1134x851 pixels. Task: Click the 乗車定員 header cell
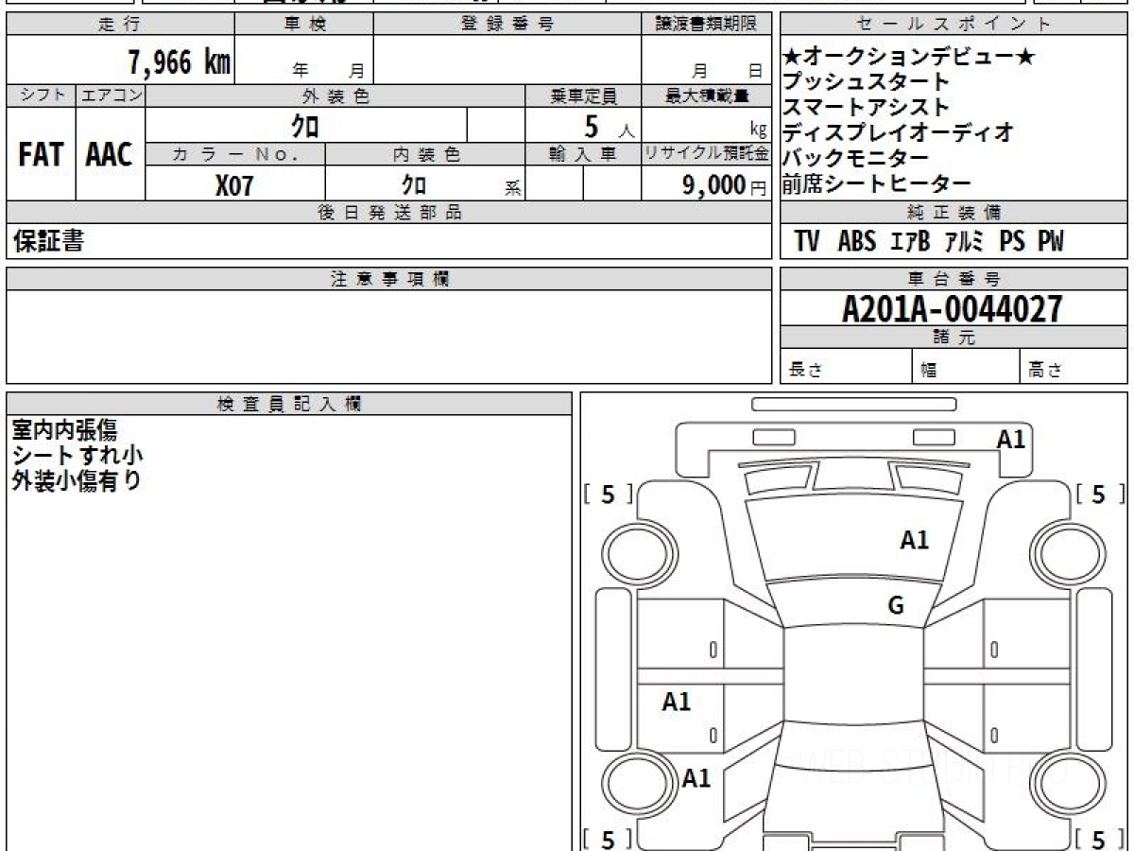coord(583,96)
